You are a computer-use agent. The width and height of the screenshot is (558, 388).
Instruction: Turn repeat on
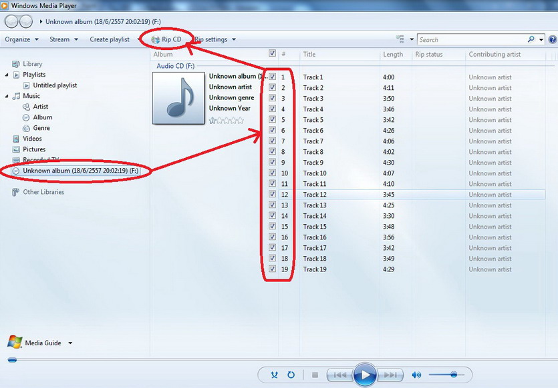click(291, 375)
